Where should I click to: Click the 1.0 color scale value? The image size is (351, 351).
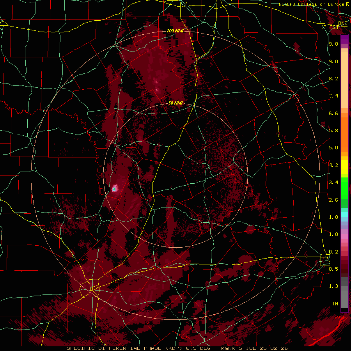(333, 234)
